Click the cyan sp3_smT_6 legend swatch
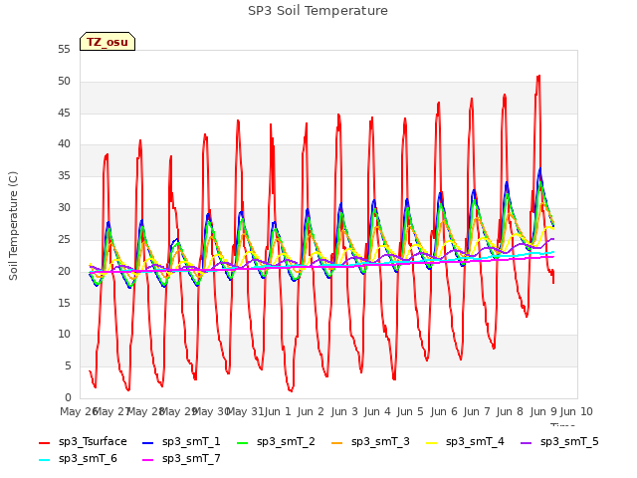 pyautogui.click(x=44, y=460)
